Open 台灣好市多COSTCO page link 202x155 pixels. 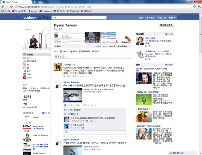(x=157, y=51)
